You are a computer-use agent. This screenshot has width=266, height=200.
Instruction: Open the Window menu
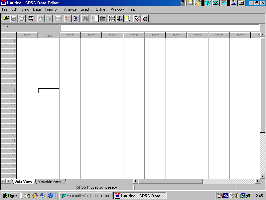coord(117,9)
